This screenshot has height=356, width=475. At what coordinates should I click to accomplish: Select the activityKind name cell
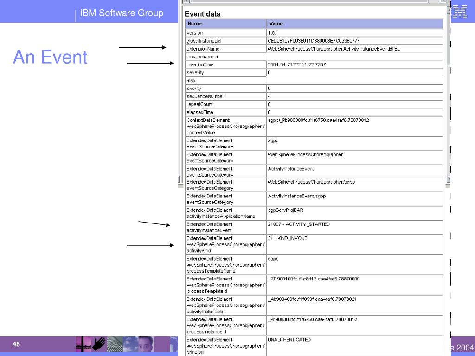pyautogui.click(x=226, y=244)
